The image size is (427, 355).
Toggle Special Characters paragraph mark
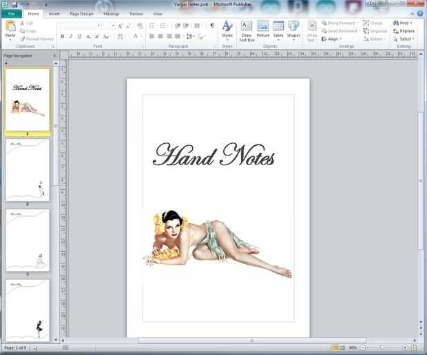click(x=212, y=25)
